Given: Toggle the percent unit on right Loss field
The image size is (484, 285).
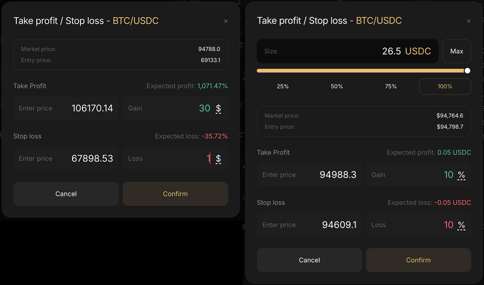Looking at the screenshot, I should point(461,225).
